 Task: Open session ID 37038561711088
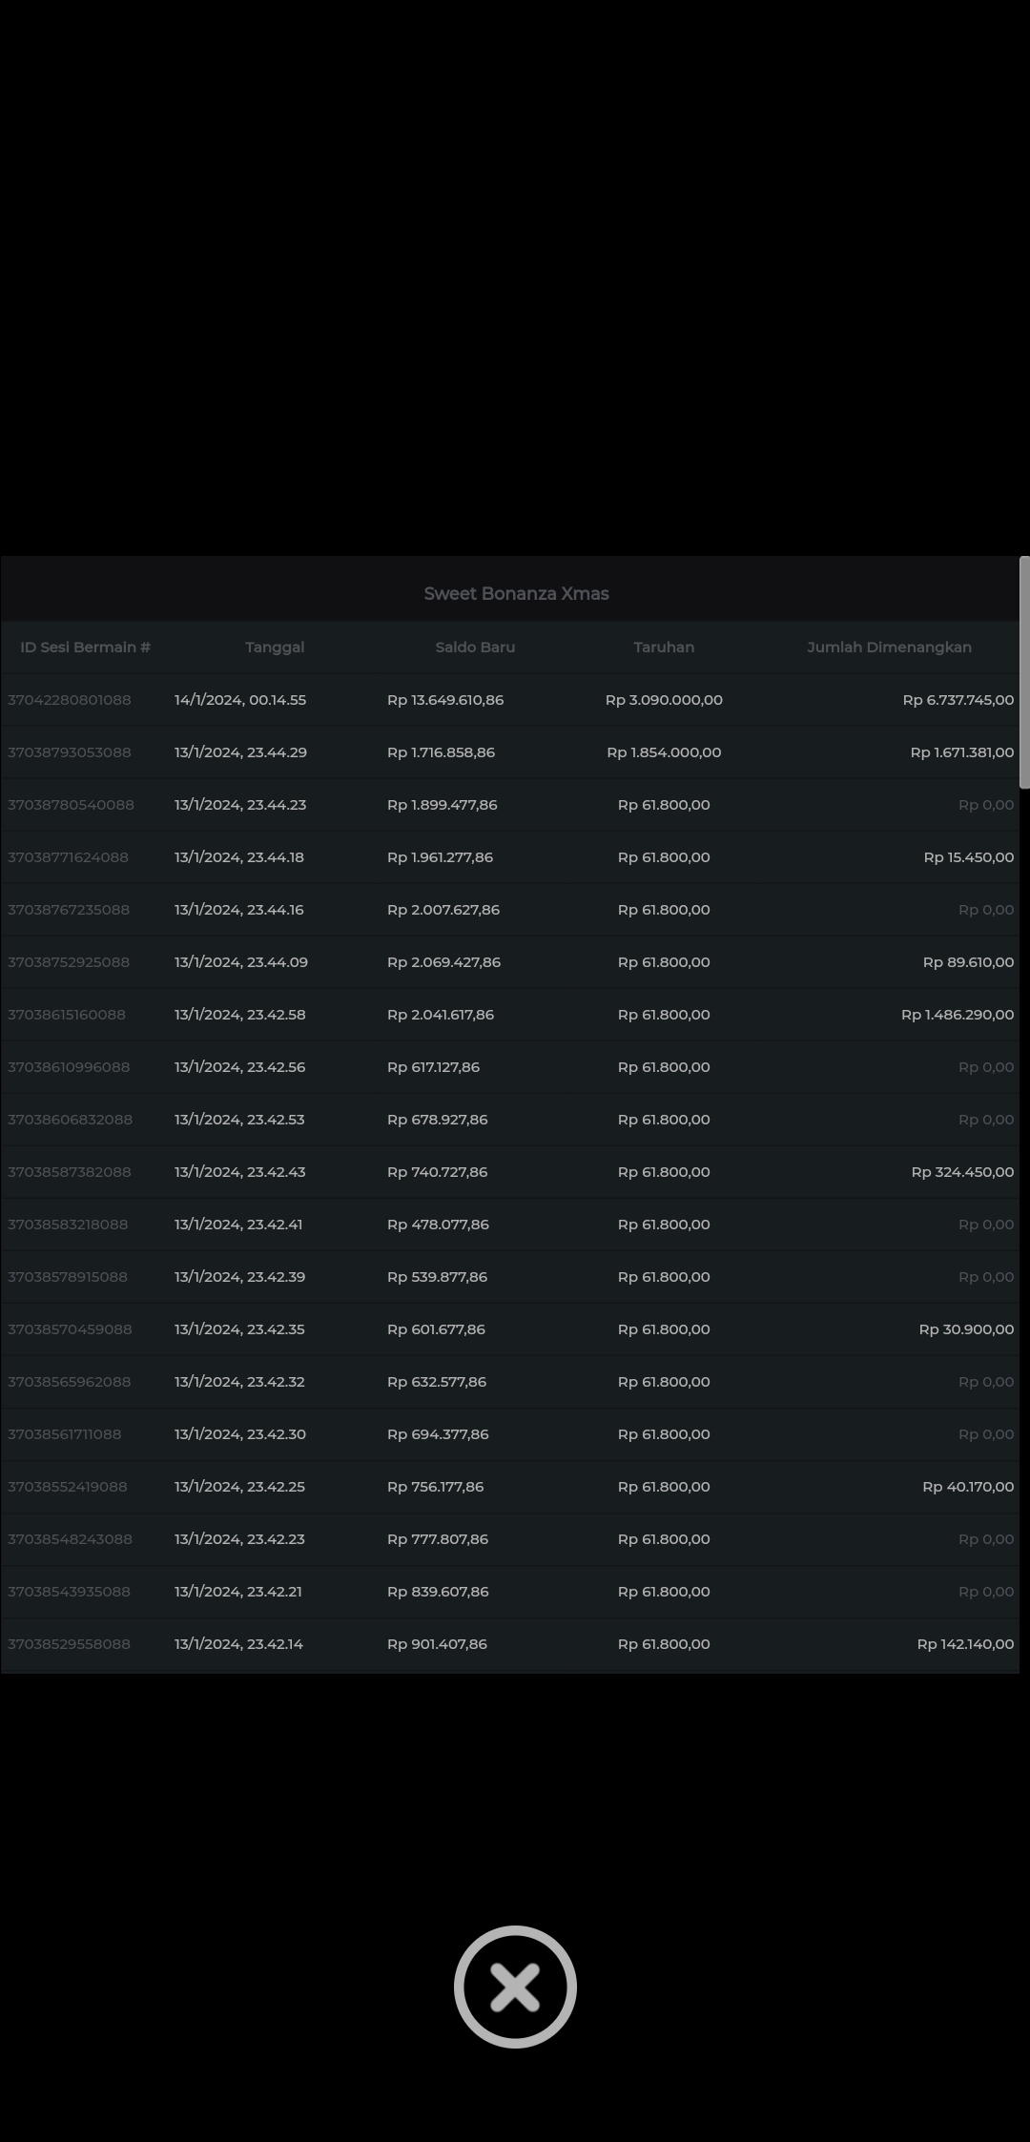pos(65,1434)
